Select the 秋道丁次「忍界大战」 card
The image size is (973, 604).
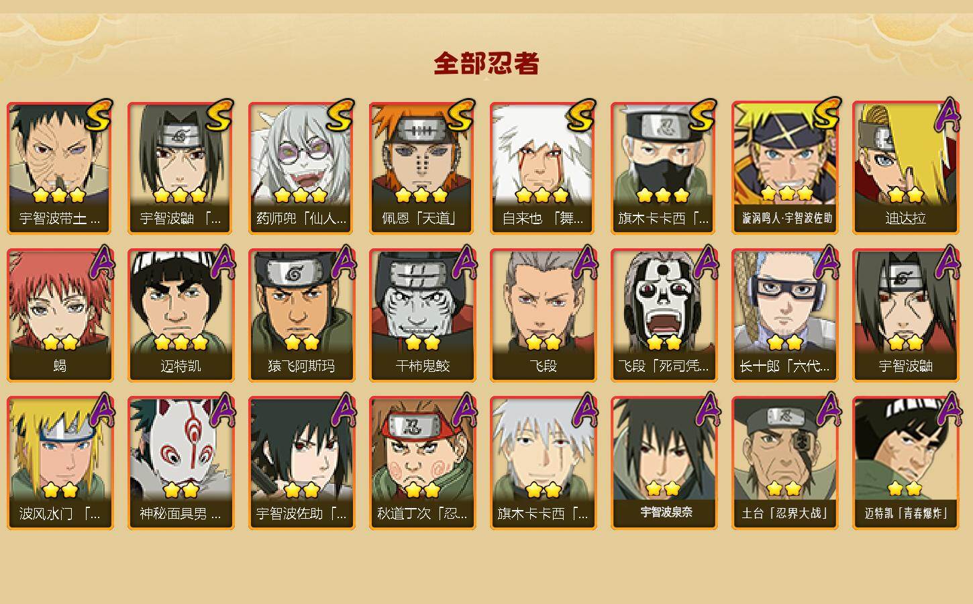422,463
